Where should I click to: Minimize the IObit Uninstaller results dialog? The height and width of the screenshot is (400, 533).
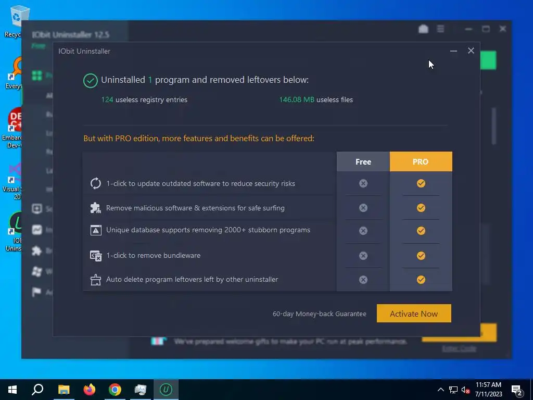point(453,51)
